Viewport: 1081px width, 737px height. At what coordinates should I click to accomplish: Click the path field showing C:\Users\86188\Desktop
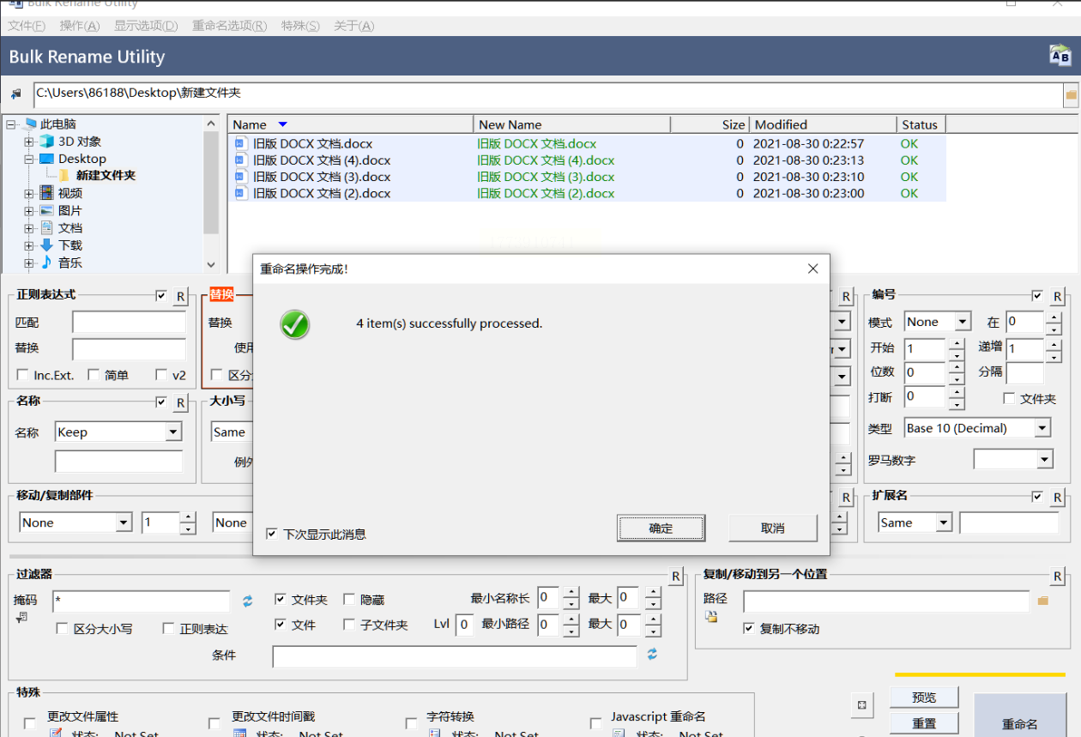click(x=548, y=94)
